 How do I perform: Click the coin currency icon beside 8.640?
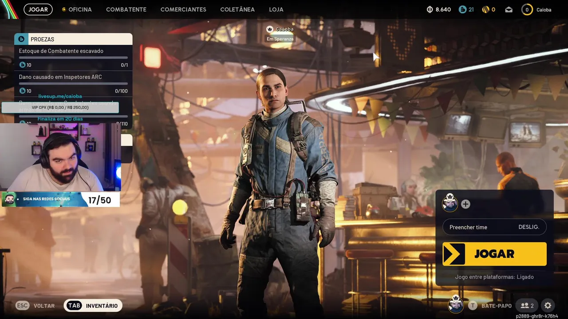click(430, 9)
